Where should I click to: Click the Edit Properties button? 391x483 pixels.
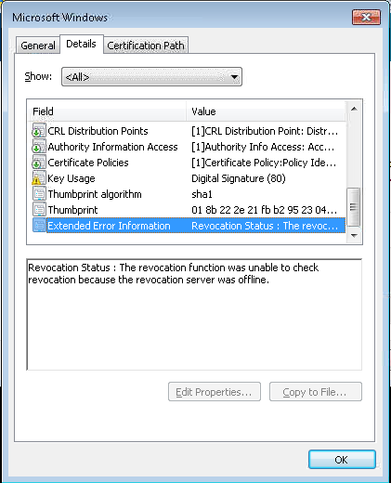[x=215, y=392]
